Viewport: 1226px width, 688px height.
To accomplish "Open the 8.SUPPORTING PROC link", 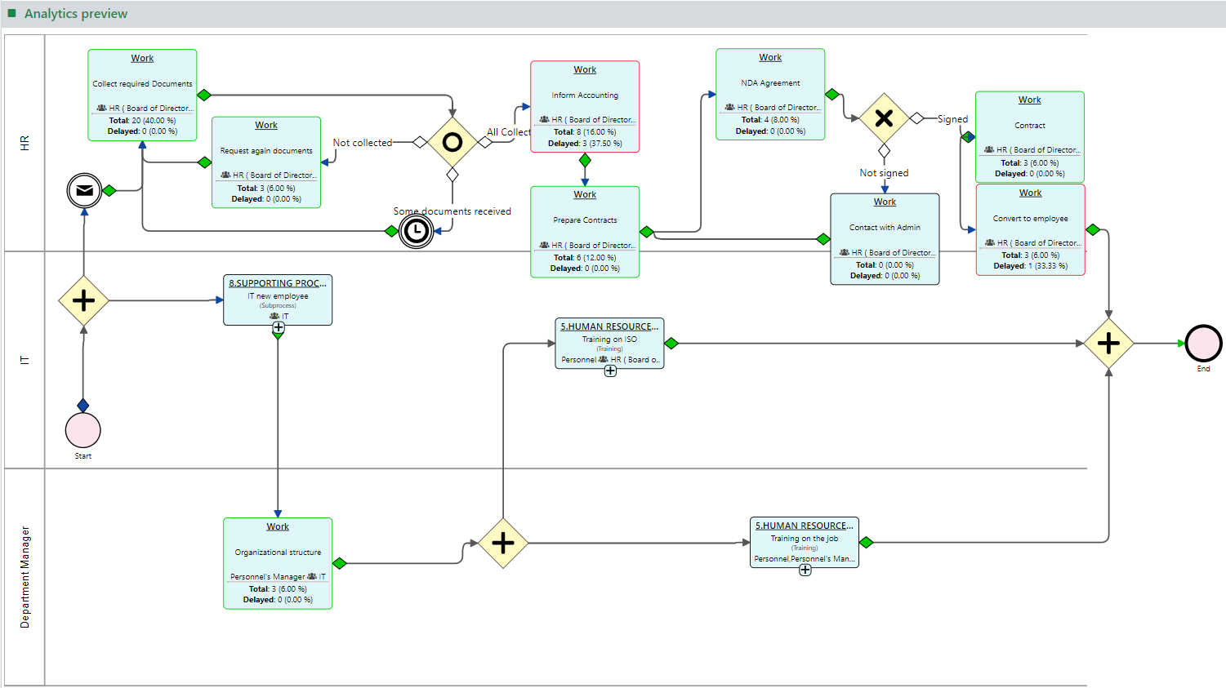I will tap(276, 282).
